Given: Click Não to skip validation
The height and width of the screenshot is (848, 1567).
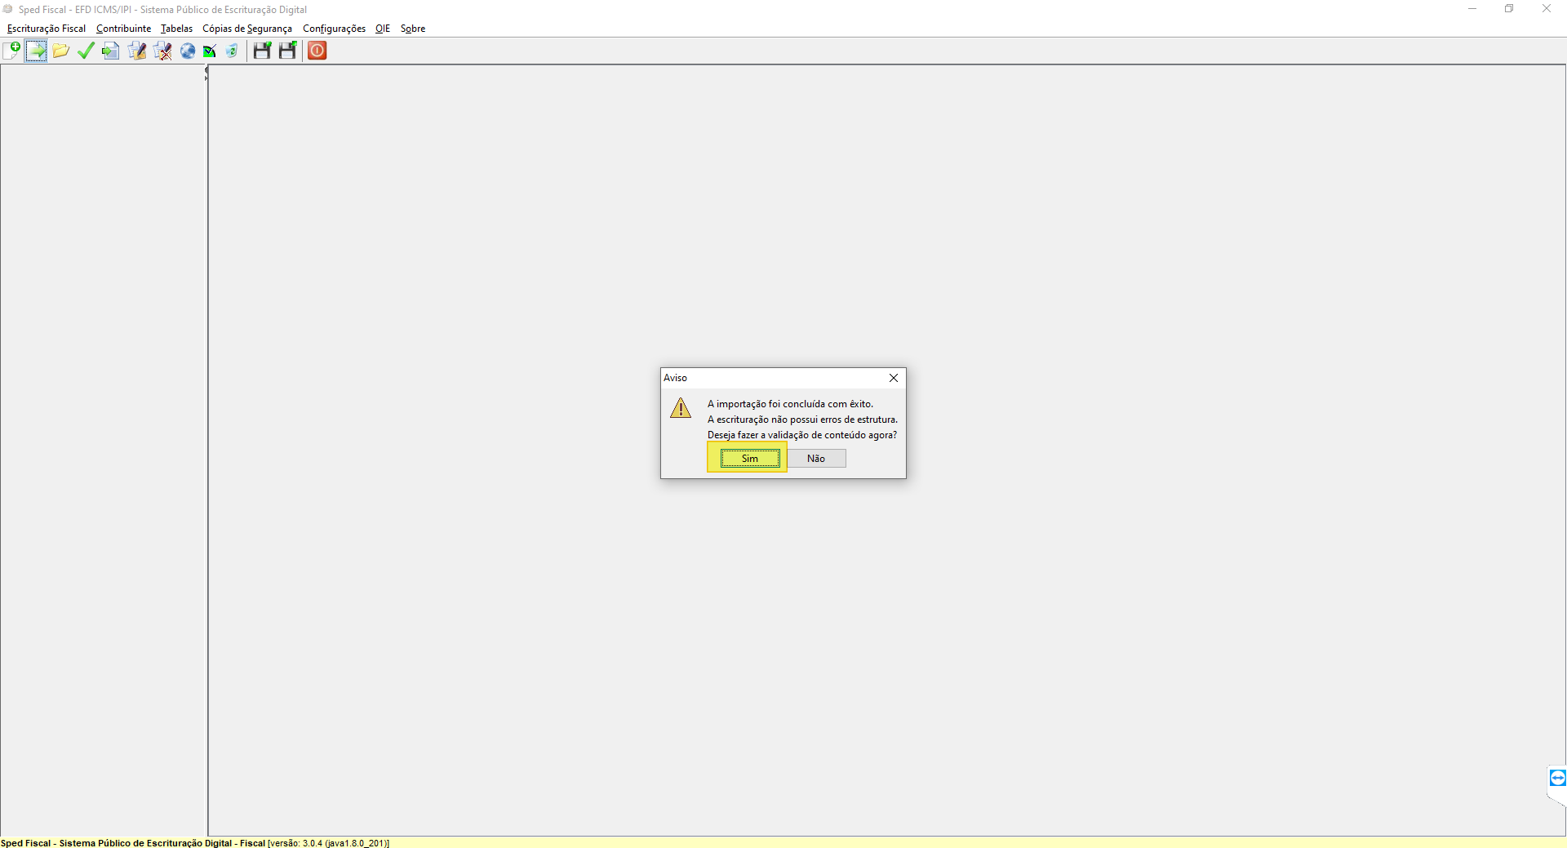Looking at the screenshot, I should [x=816, y=459].
